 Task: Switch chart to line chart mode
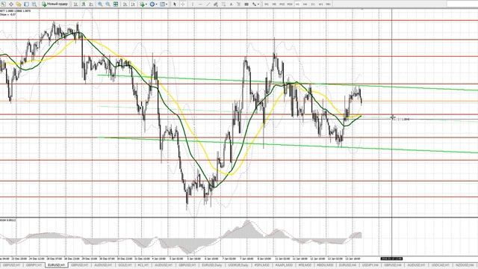[91, 4]
